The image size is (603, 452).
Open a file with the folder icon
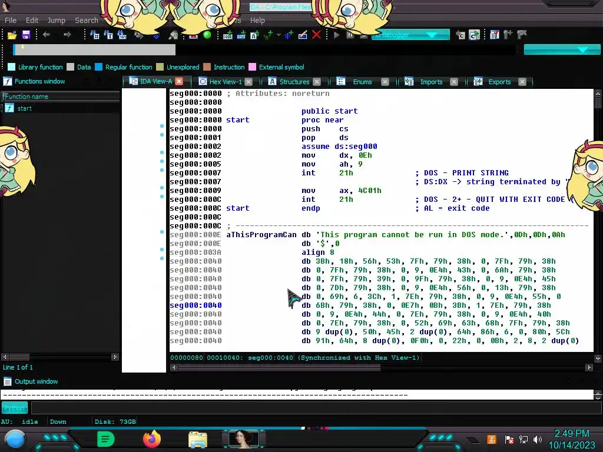12,35
